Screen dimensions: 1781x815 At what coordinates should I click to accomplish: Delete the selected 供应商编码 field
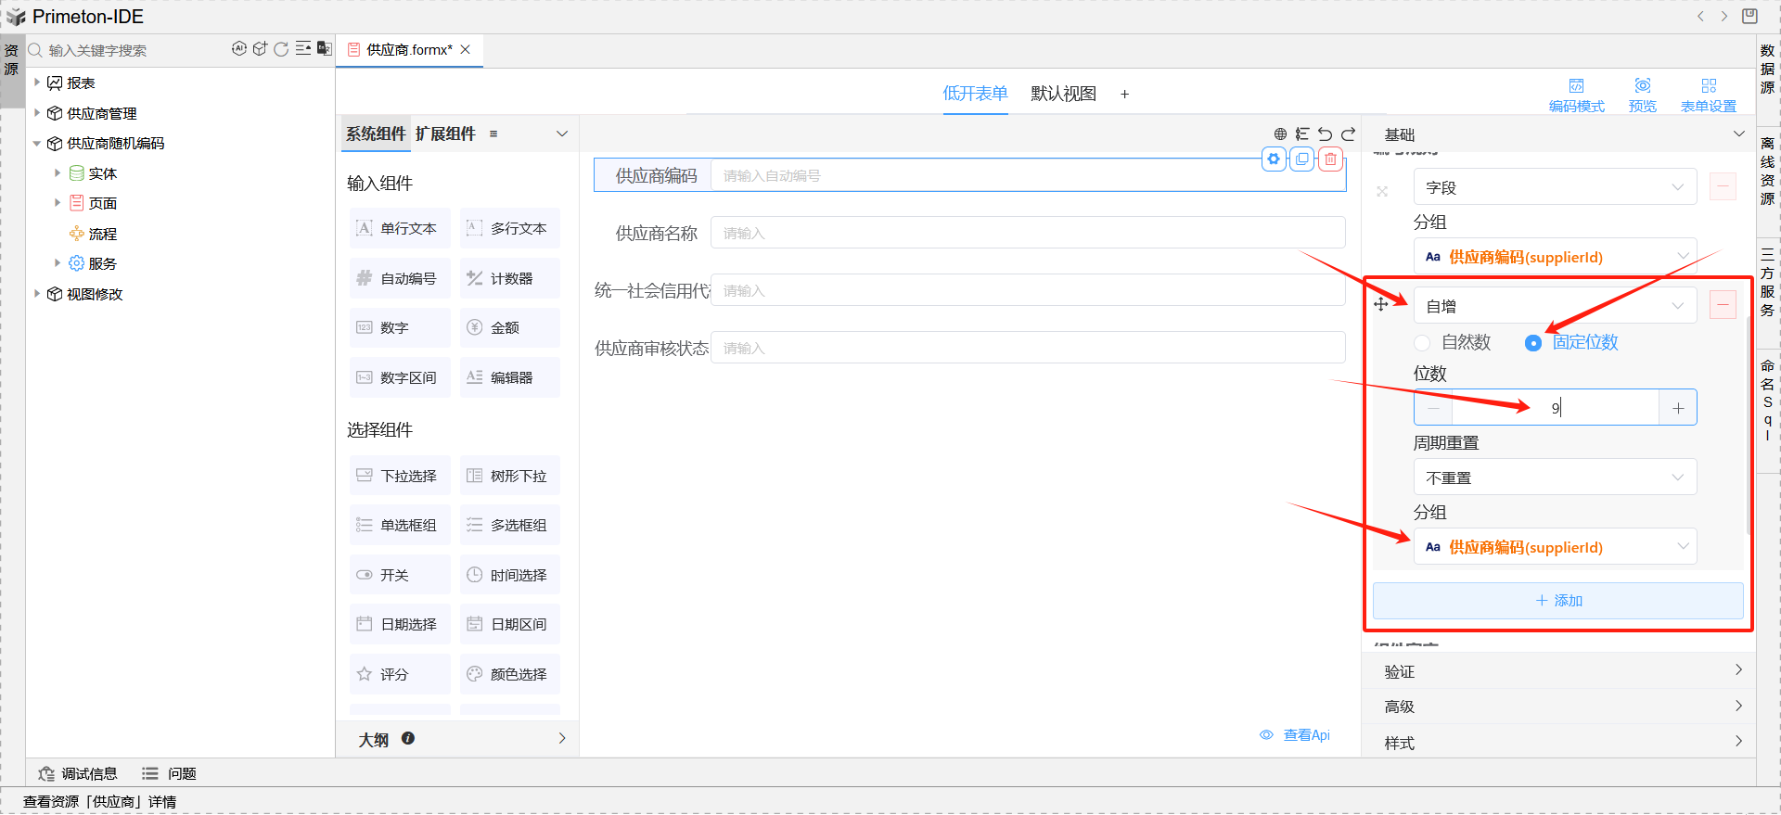[1330, 159]
